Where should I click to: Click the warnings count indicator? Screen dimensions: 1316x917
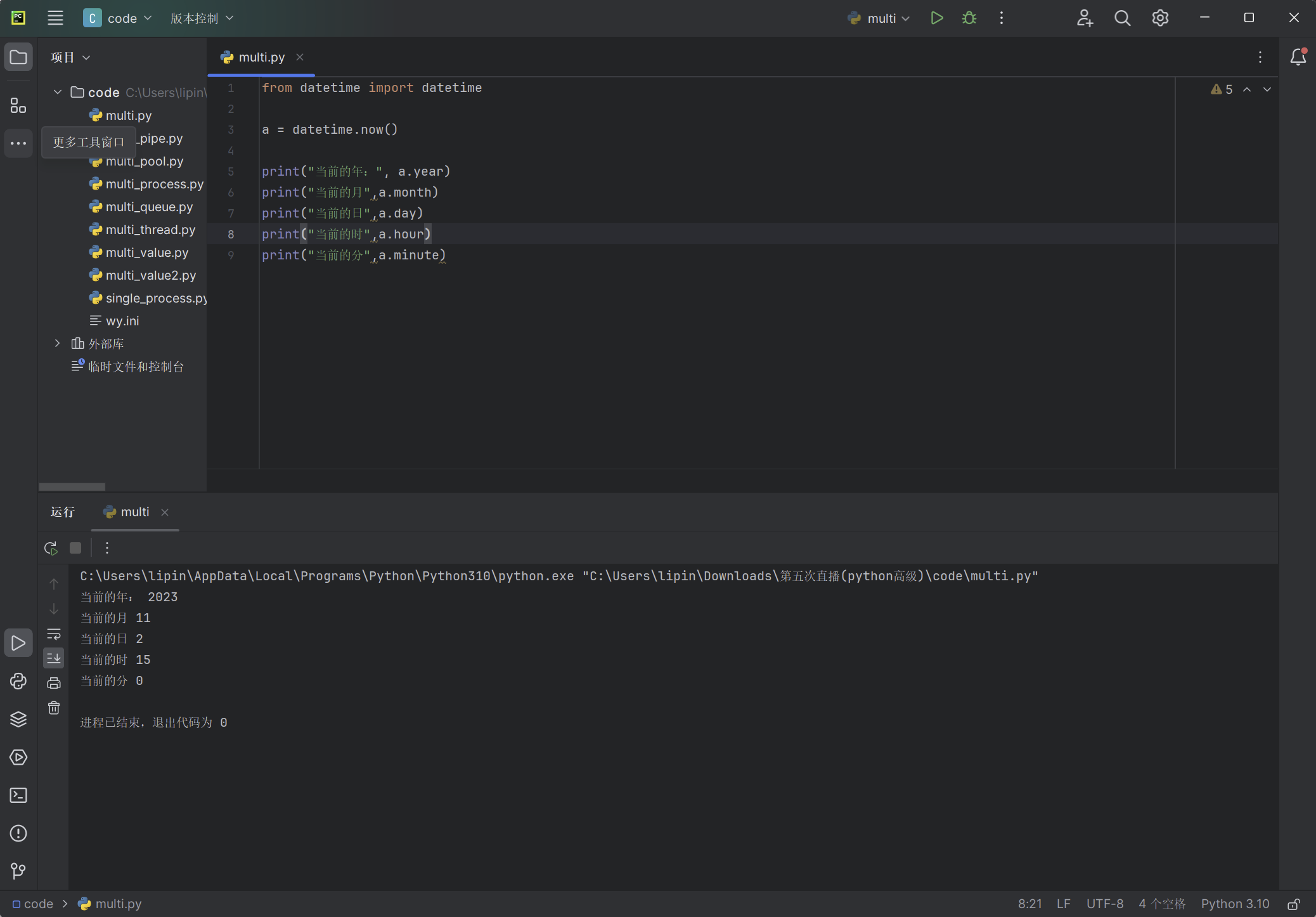[1221, 89]
